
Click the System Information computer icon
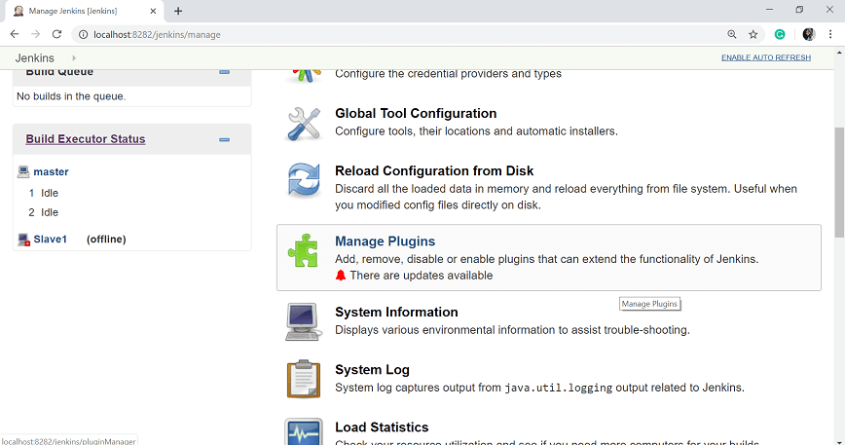(303, 321)
